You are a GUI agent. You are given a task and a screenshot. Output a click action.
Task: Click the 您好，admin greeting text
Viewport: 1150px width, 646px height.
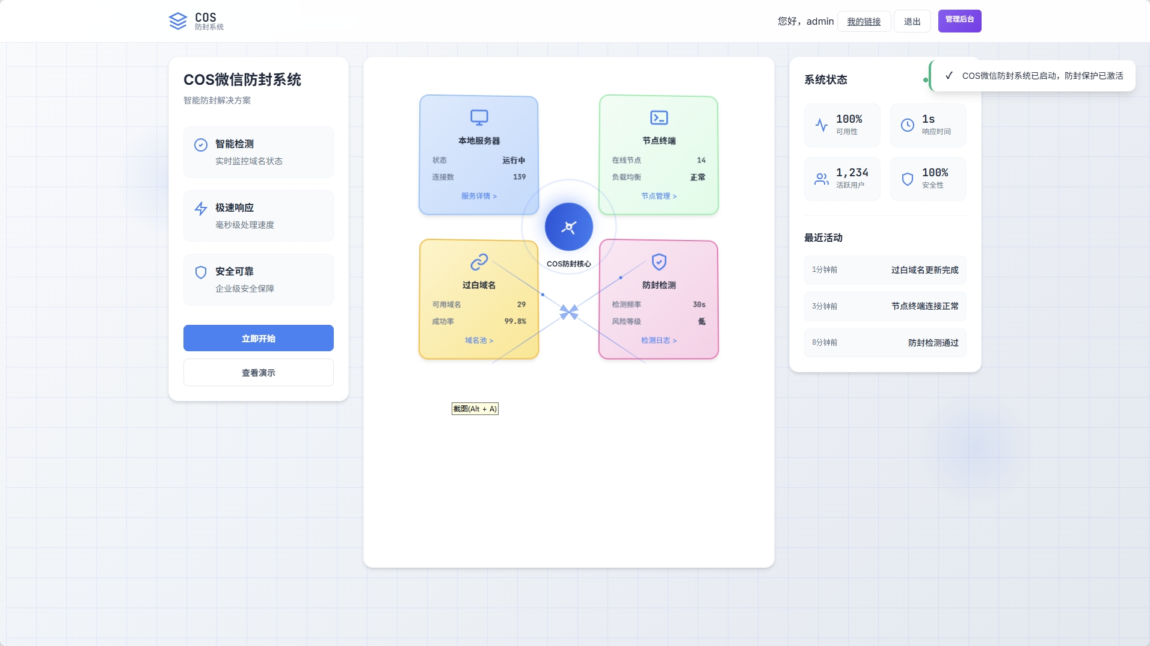[806, 21]
